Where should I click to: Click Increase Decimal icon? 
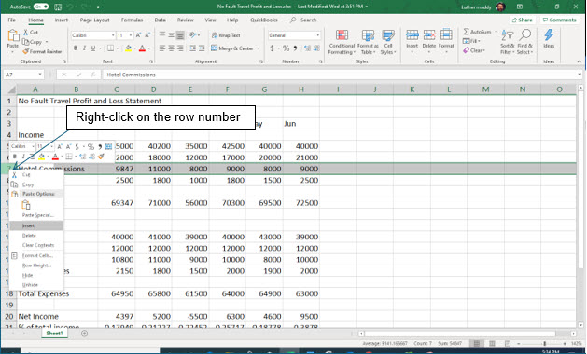pyautogui.click(x=307, y=48)
